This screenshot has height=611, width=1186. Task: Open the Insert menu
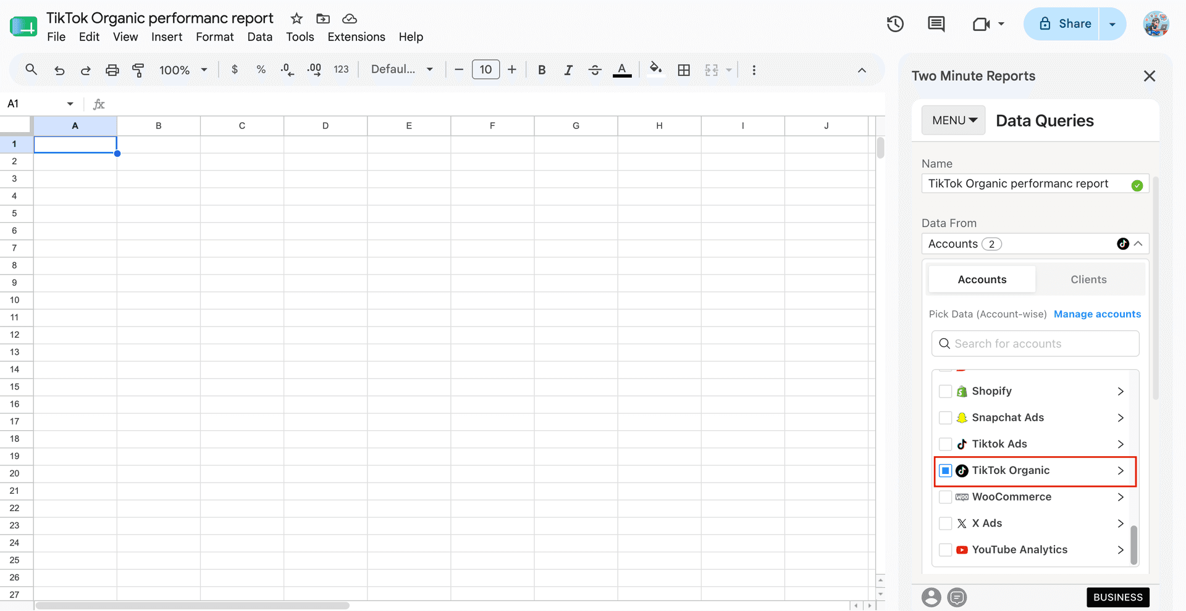(x=167, y=37)
